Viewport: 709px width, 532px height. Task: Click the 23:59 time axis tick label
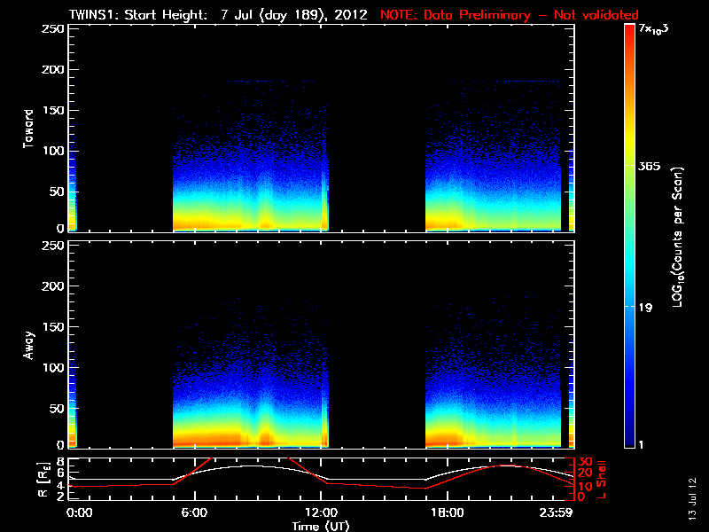coord(559,512)
